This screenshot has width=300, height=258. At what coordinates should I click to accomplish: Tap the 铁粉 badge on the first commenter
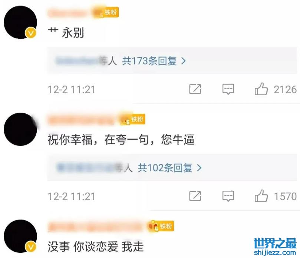pyautogui.click(x=106, y=13)
